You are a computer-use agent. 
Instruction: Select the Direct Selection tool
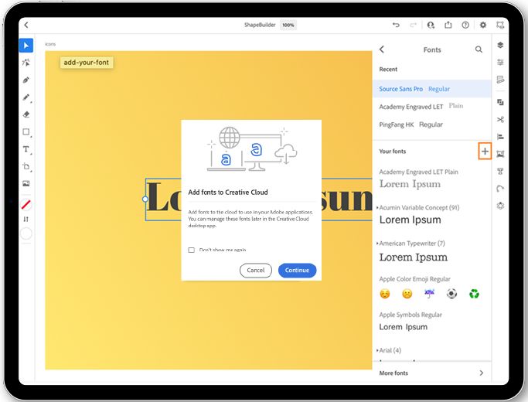pos(26,63)
